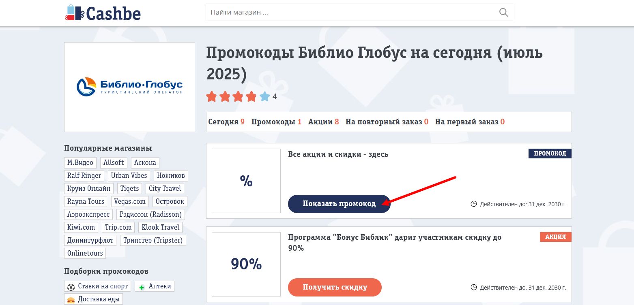This screenshot has height=305, width=634.
Task: Select the 'Акции 8' filter tab
Action: (x=323, y=122)
